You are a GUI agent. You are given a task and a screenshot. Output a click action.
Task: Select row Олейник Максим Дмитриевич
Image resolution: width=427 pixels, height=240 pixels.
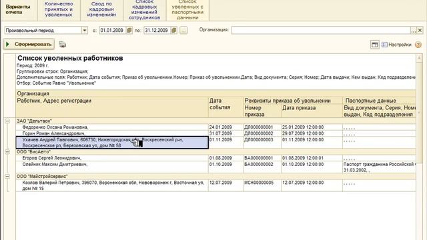112,167
